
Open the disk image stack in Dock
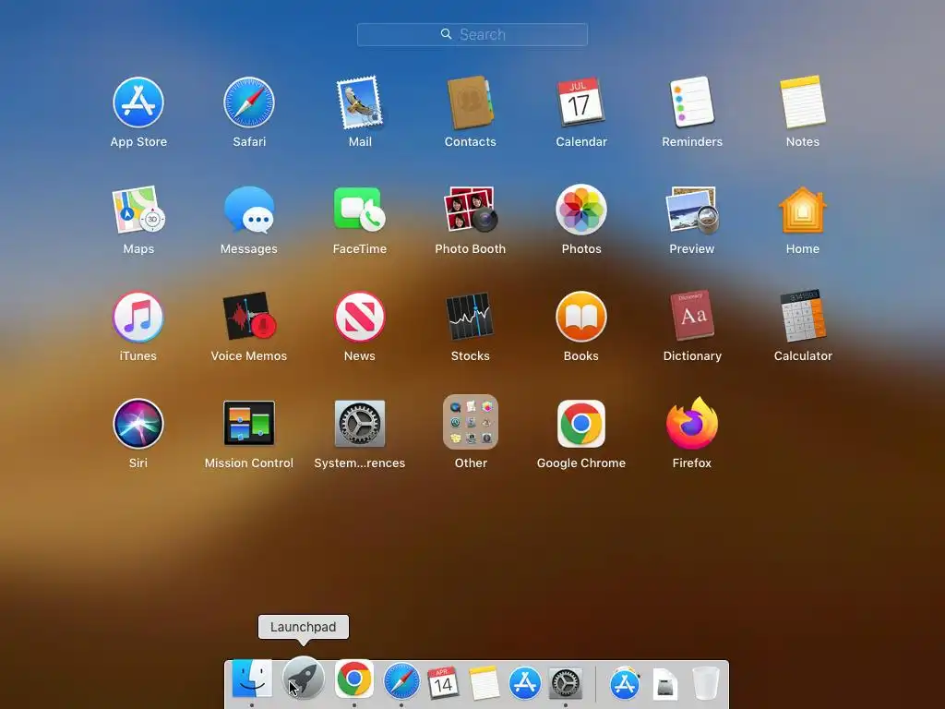(665, 684)
